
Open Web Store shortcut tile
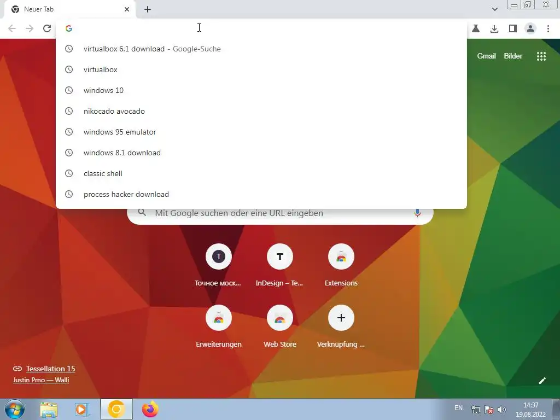279,326
